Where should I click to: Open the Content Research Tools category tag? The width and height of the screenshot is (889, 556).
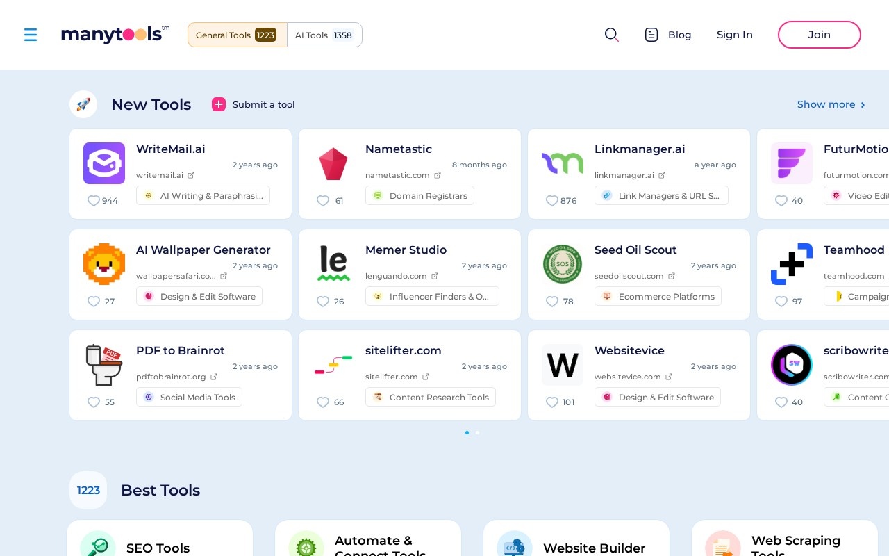click(x=431, y=397)
